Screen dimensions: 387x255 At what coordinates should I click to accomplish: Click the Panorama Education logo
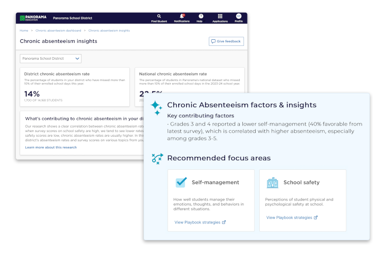33,18
